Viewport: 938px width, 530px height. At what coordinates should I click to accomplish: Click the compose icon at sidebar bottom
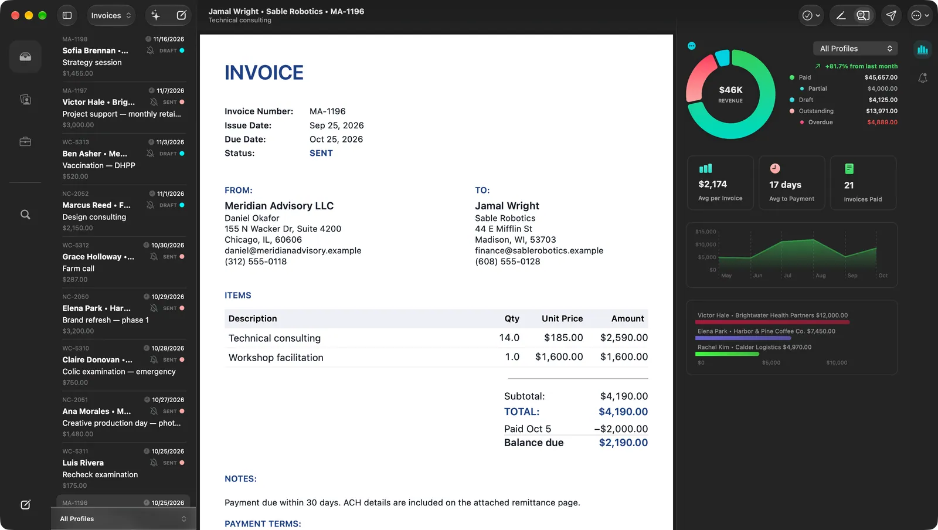coord(25,505)
